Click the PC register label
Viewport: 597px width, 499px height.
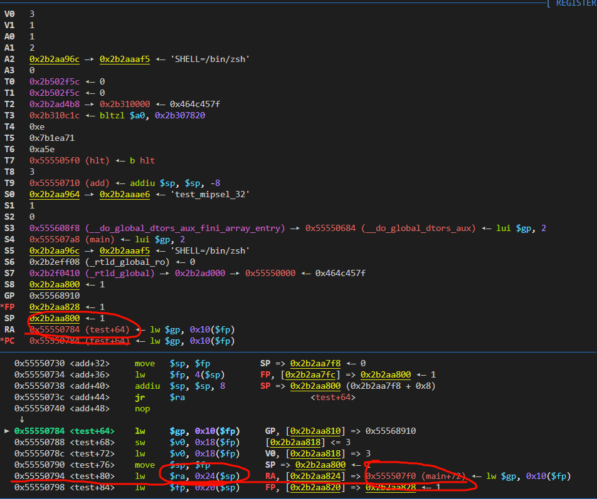click(x=9, y=341)
